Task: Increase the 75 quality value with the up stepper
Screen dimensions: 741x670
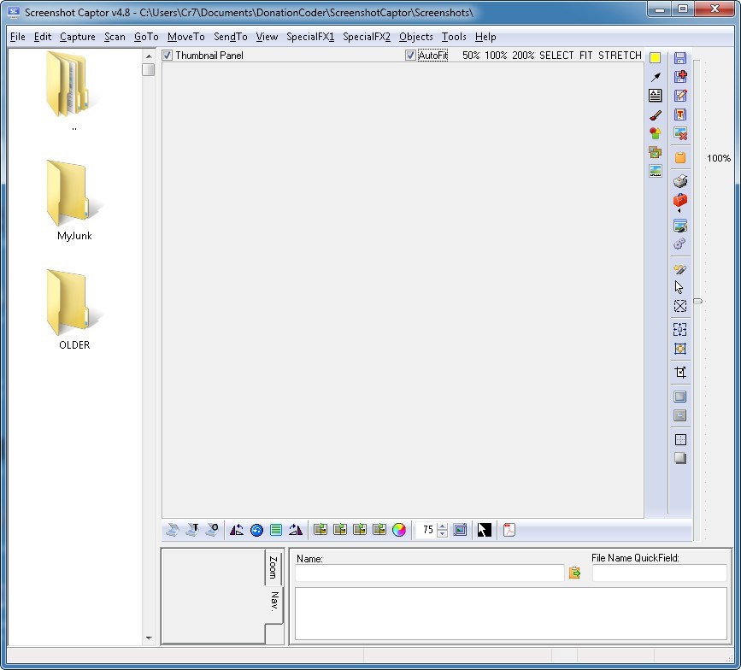Action: pos(441,526)
